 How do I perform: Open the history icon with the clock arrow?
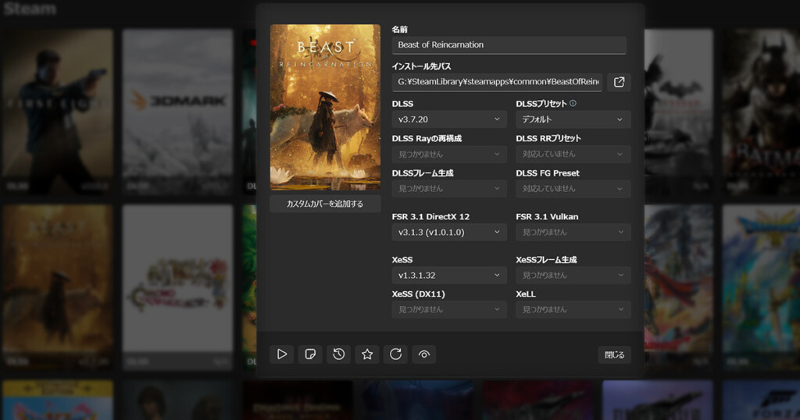point(339,354)
